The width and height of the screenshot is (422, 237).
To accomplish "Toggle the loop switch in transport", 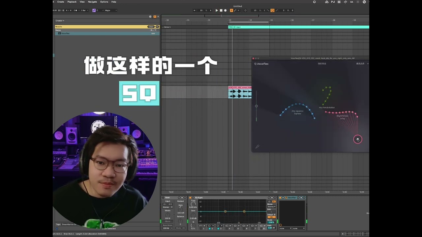I will (272, 10).
